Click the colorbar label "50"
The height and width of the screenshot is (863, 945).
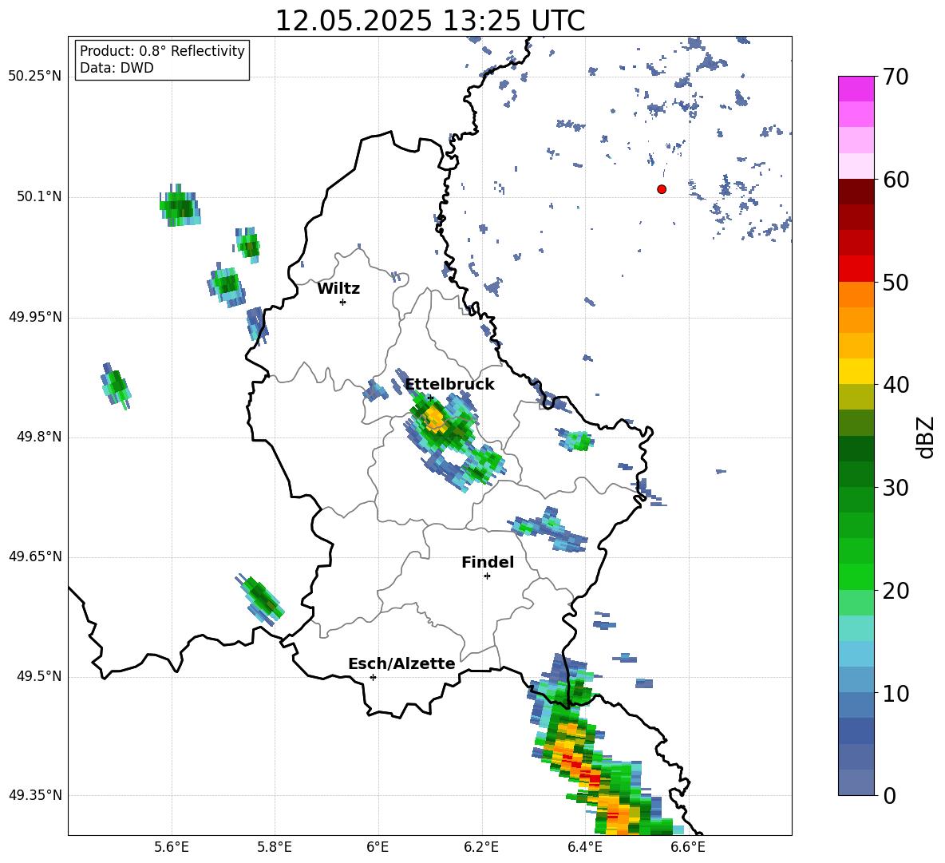896,282
